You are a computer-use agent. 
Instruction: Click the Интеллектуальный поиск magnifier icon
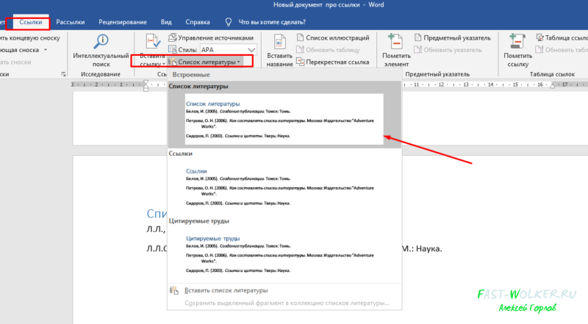coord(101,41)
